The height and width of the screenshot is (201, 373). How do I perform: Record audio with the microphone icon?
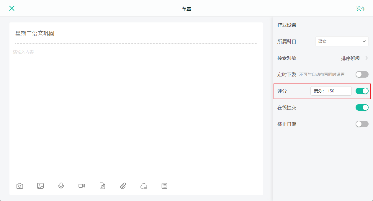tap(61, 186)
